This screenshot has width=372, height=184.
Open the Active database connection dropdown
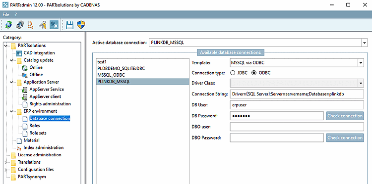(364, 43)
